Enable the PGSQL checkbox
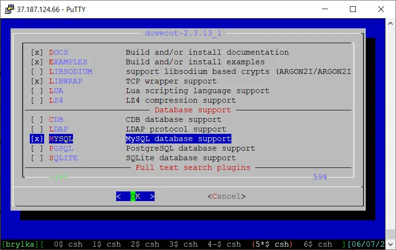 (x=37, y=148)
